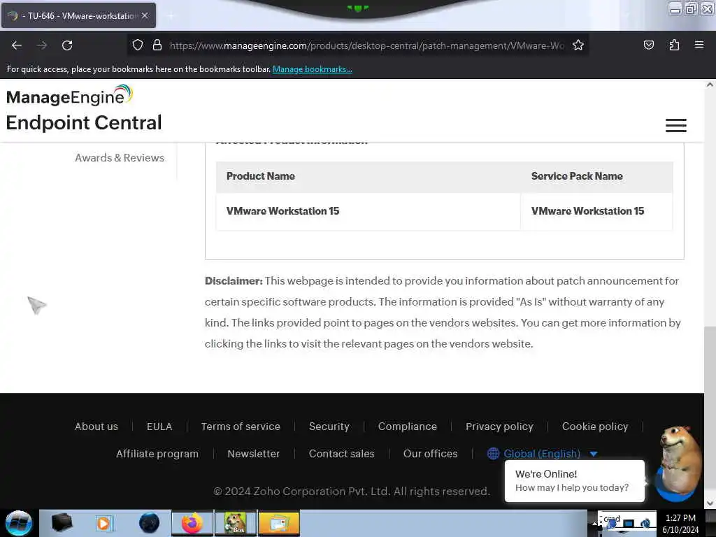This screenshot has width=716, height=537.
Task: Open the About us footer link
Action: click(96, 427)
